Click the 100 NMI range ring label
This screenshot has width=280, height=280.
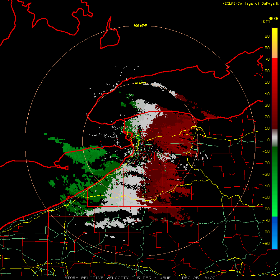(140, 26)
